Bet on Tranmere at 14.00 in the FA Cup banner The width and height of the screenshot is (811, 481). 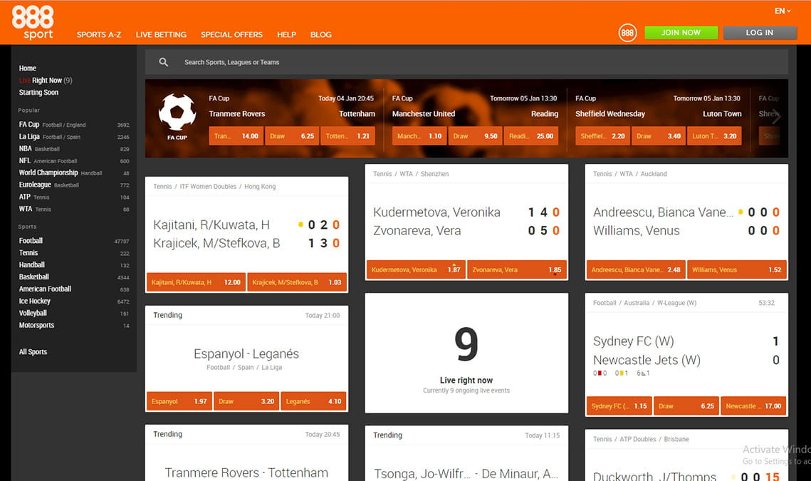pyautogui.click(x=236, y=136)
